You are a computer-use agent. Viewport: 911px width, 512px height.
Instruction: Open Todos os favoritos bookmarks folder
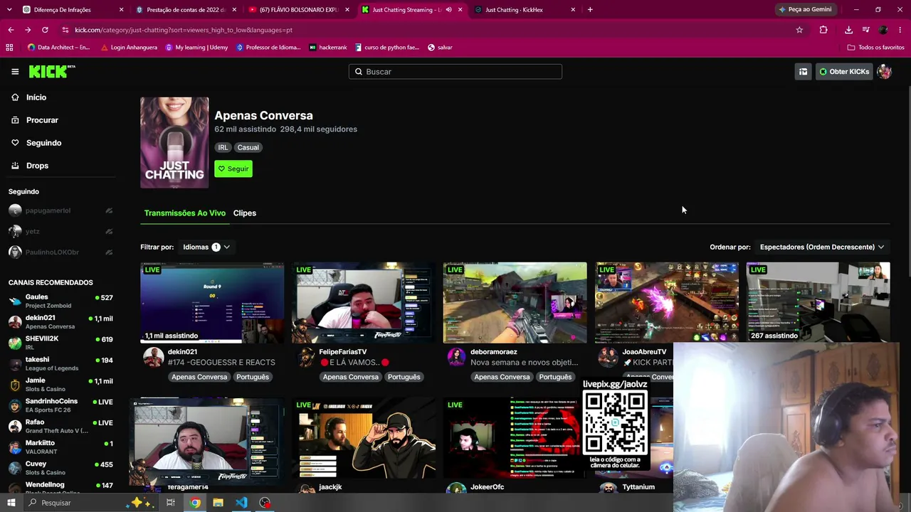(x=875, y=48)
